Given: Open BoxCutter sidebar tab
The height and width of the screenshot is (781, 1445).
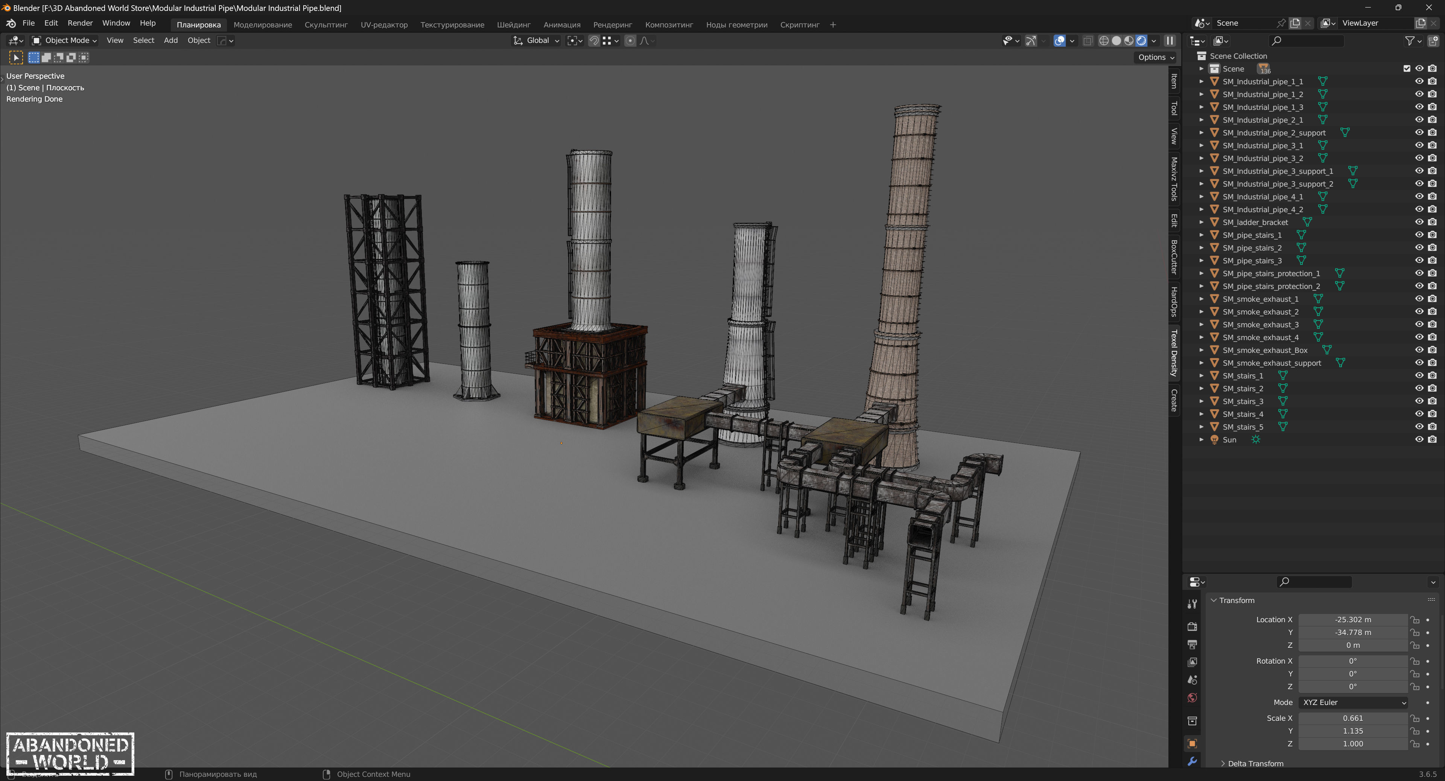Looking at the screenshot, I should [1174, 257].
